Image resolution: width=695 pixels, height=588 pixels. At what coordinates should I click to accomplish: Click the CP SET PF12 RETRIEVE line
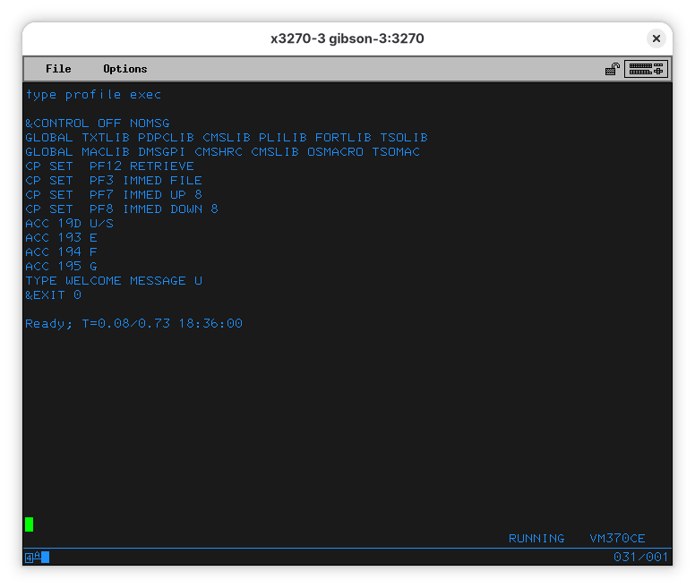pyautogui.click(x=109, y=166)
